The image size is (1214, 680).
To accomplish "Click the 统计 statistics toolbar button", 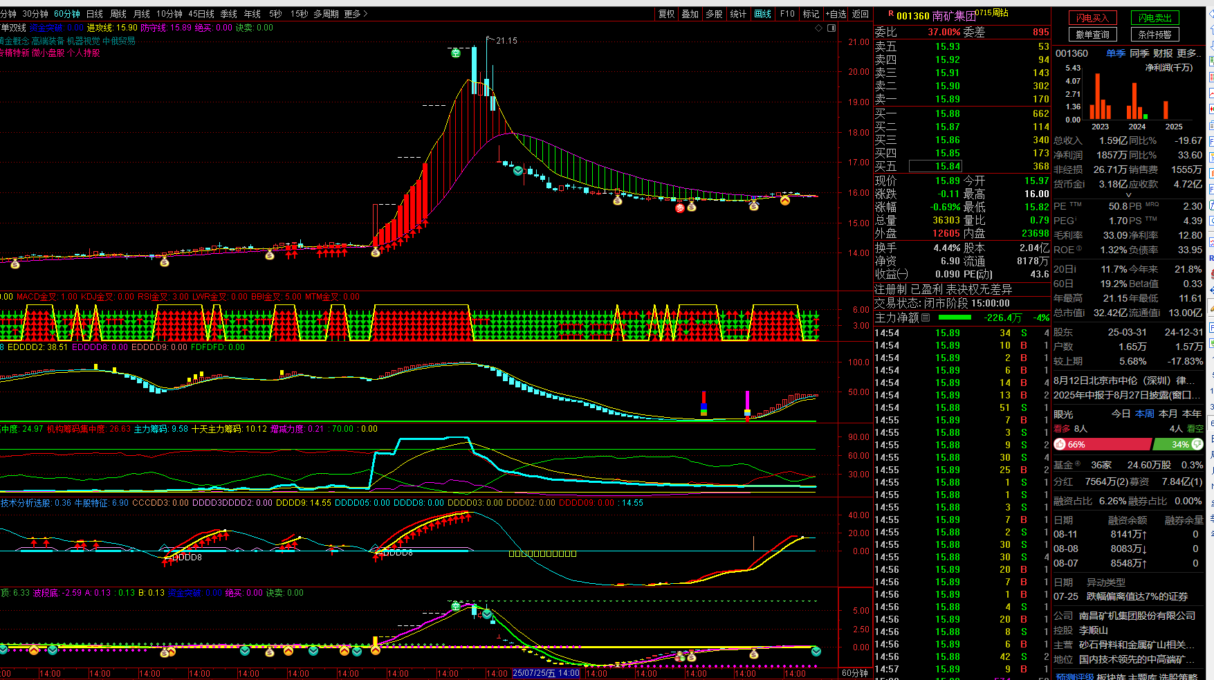I will pos(739,14).
